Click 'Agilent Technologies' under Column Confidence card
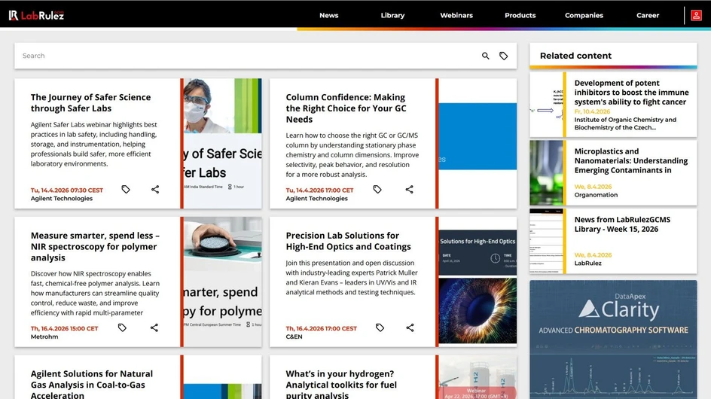The width and height of the screenshot is (711, 399). 316,199
